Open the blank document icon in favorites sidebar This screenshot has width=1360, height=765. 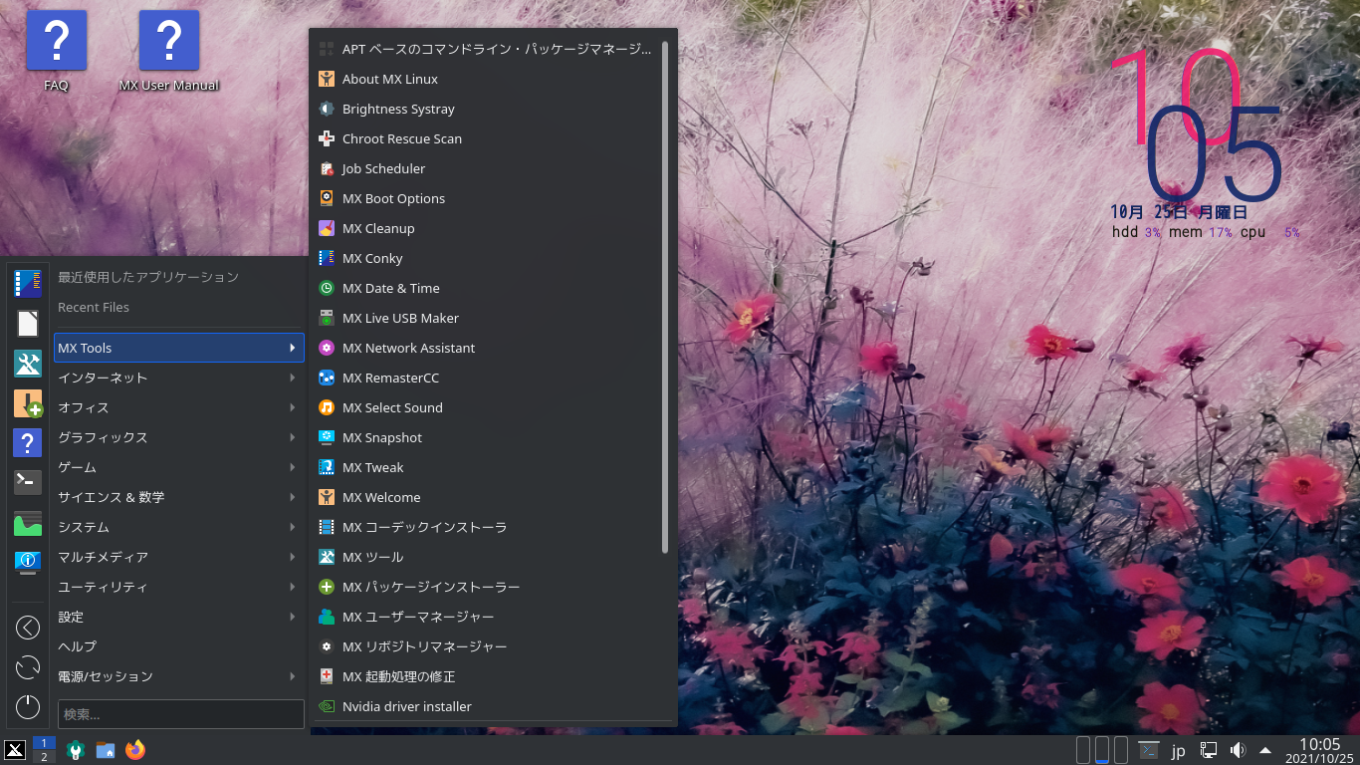click(x=28, y=324)
